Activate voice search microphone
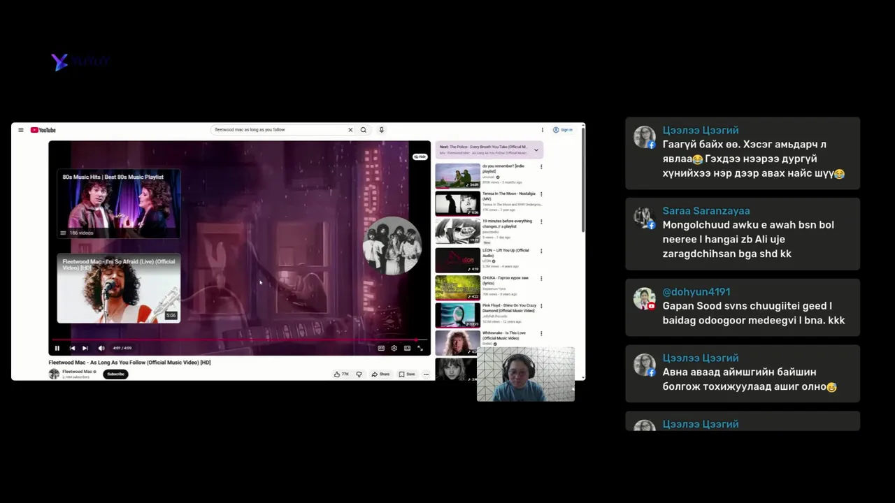This screenshot has height=503, width=895. pyautogui.click(x=381, y=130)
